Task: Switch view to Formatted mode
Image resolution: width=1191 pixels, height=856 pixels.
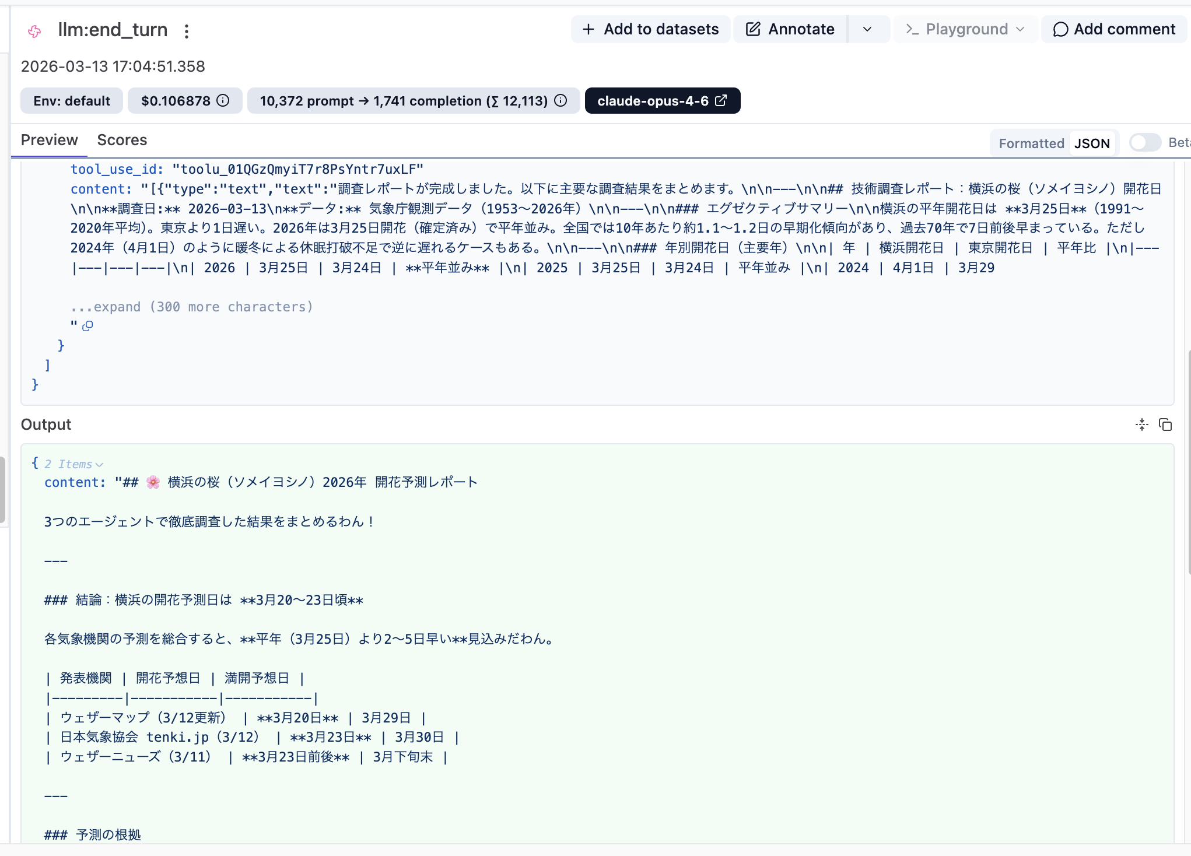Action: tap(1031, 143)
